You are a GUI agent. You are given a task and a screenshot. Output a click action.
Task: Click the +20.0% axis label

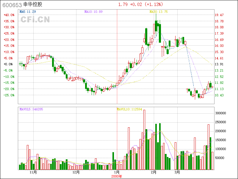pyautogui.click(x=9, y=40)
